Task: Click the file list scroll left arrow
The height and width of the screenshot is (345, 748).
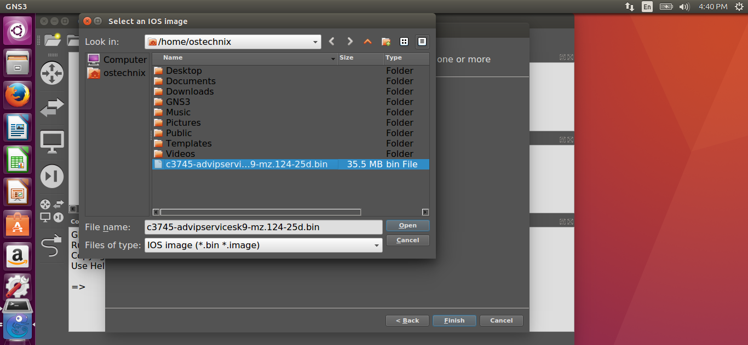Action: [156, 212]
